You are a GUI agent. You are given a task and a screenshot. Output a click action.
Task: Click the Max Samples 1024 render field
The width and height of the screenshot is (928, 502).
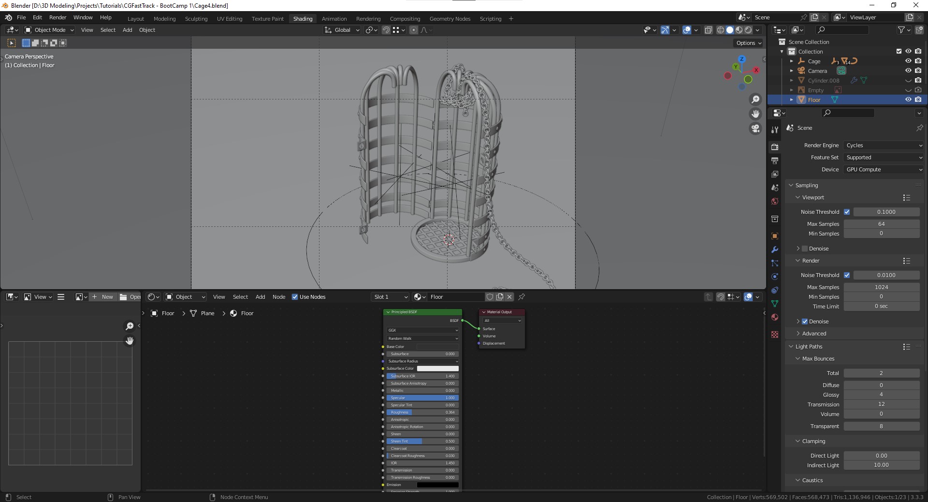pos(881,287)
